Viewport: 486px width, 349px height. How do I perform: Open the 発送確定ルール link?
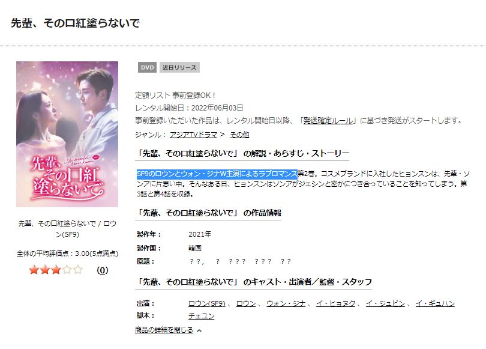pyautogui.click(x=328, y=120)
